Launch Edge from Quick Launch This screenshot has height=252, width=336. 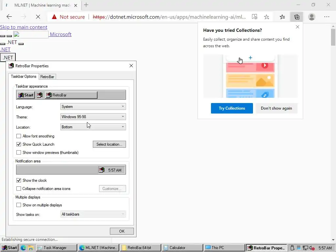coord(23,248)
